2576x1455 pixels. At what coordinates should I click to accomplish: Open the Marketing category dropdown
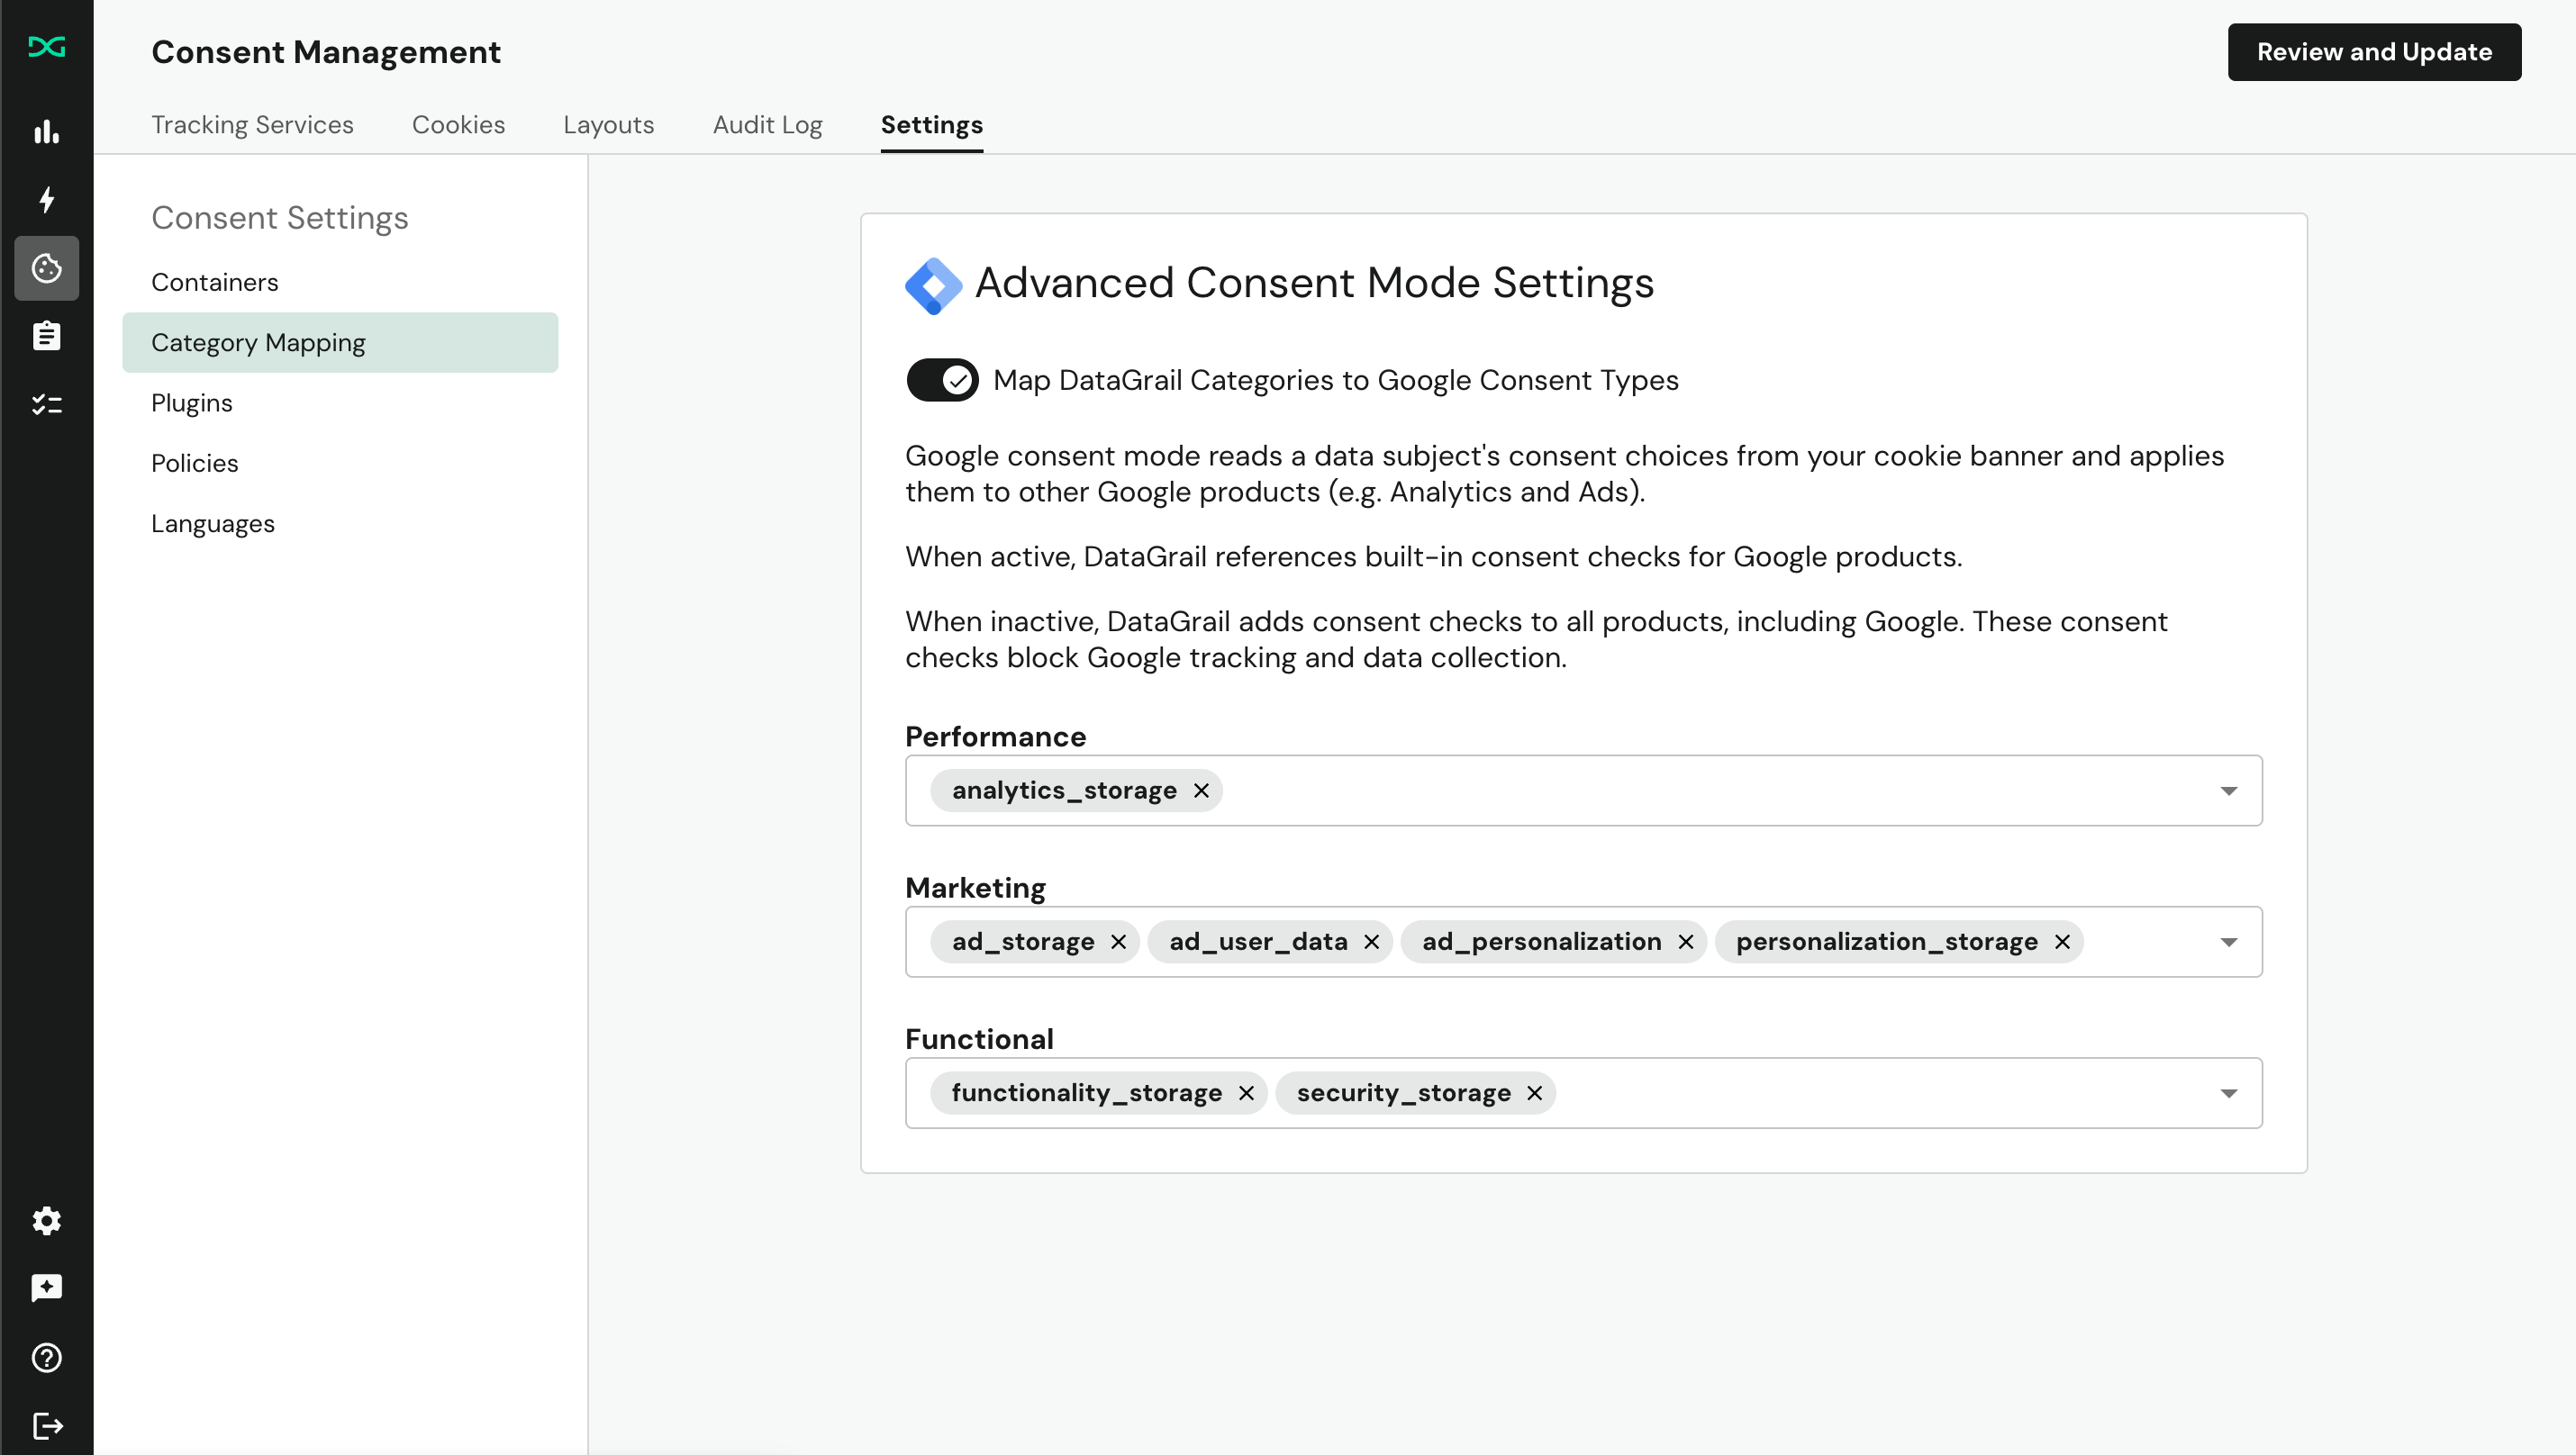2228,942
